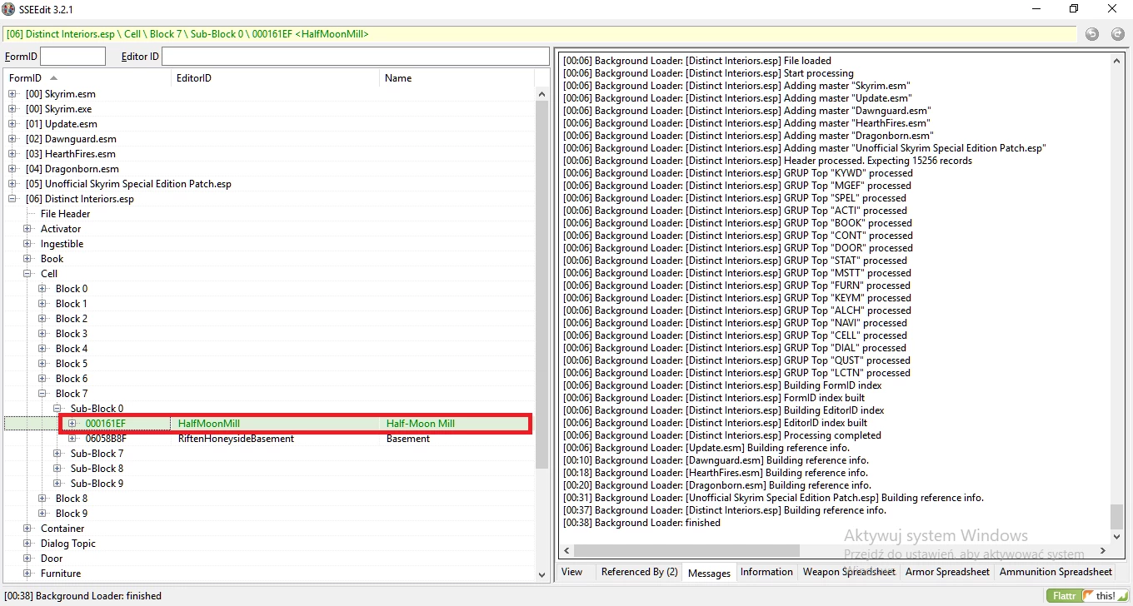Click the messages log horizontal scrollbar
The image size is (1133, 606).
pyautogui.click(x=687, y=551)
